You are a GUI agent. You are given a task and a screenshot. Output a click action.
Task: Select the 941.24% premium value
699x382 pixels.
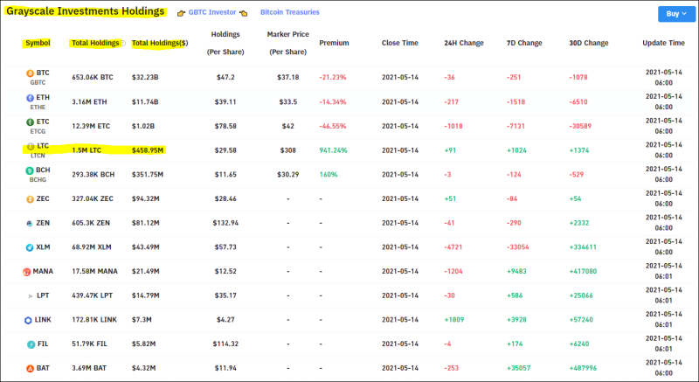click(x=333, y=150)
